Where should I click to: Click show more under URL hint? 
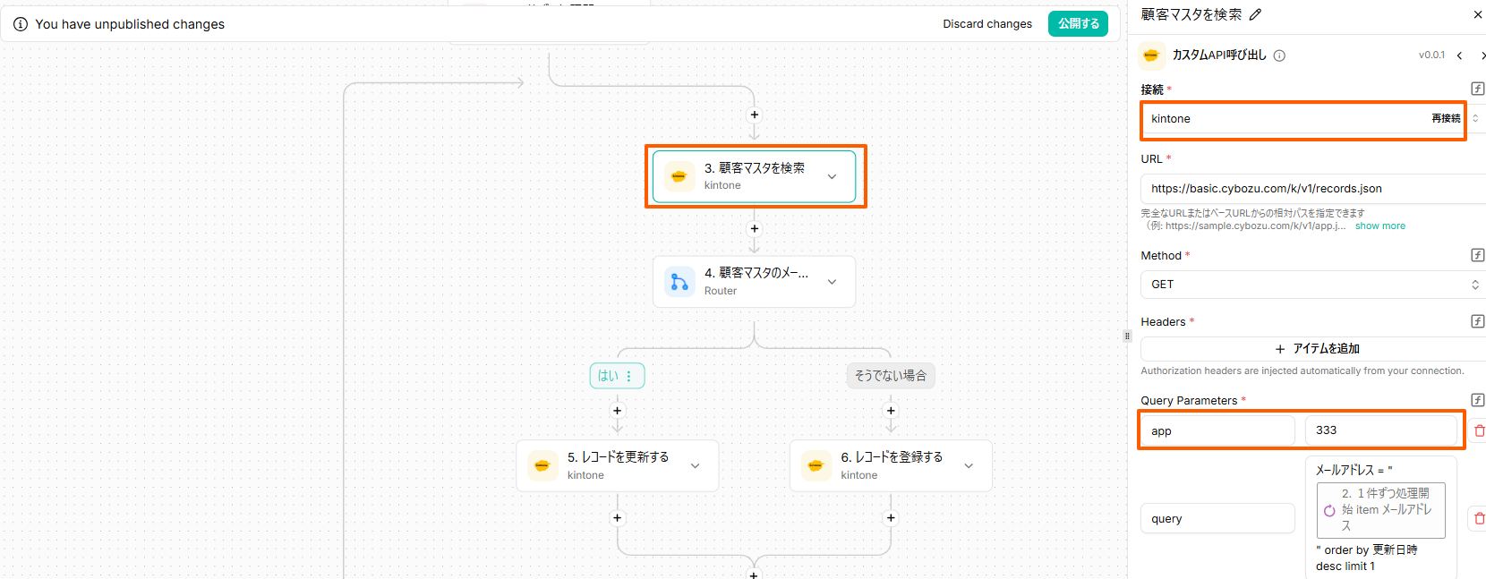(x=1379, y=226)
